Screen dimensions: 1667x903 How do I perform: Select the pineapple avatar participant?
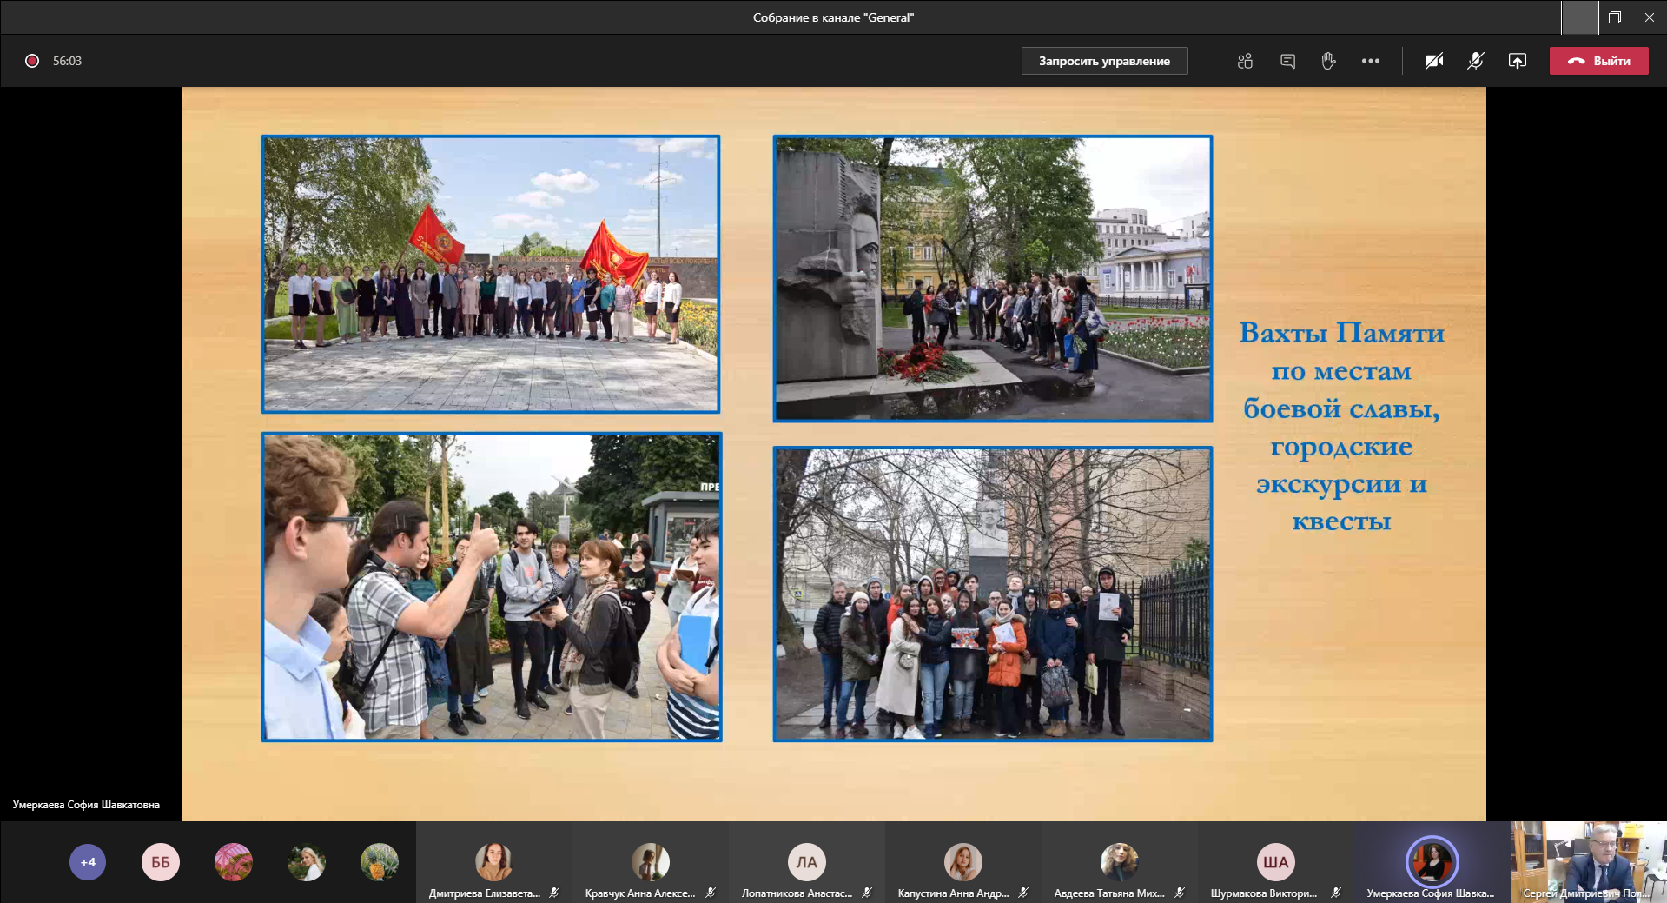[x=380, y=862]
